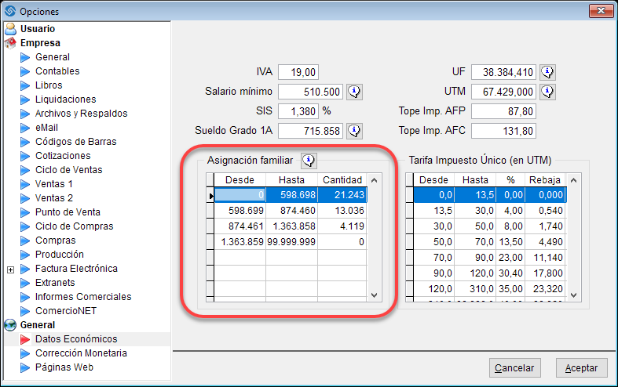The width and height of the screenshot is (618, 387).
Task: Open Informes Comerciales options
Action: [x=83, y=297]
